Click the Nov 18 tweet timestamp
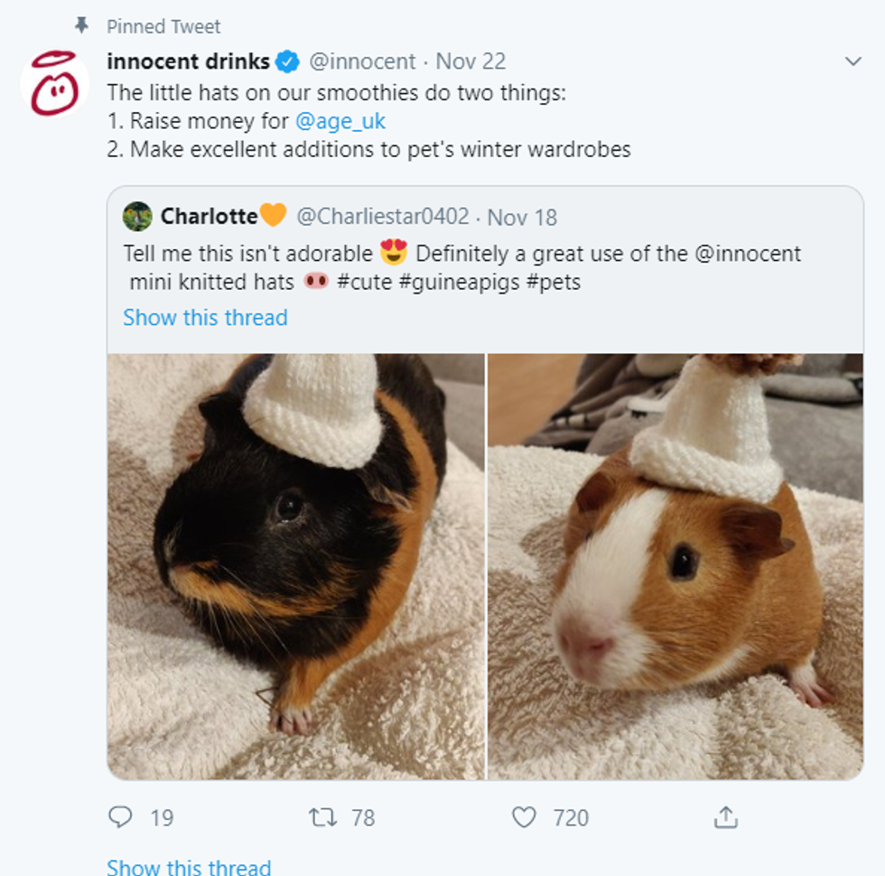 pos(524,217)
